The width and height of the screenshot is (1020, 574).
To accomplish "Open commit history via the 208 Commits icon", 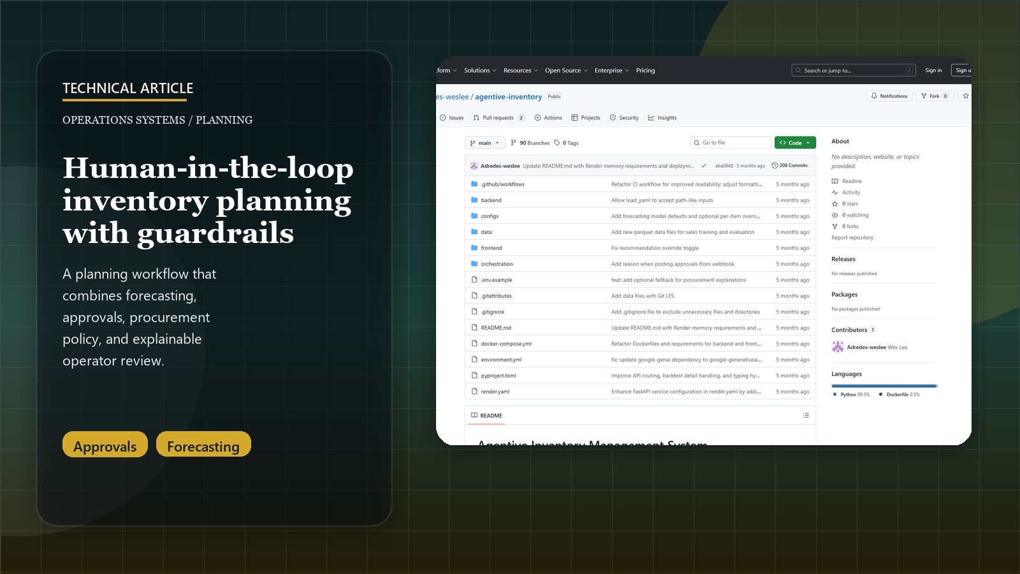I will 775,165.
